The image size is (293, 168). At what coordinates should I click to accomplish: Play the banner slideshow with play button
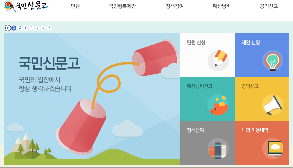(x=8, y=28)
